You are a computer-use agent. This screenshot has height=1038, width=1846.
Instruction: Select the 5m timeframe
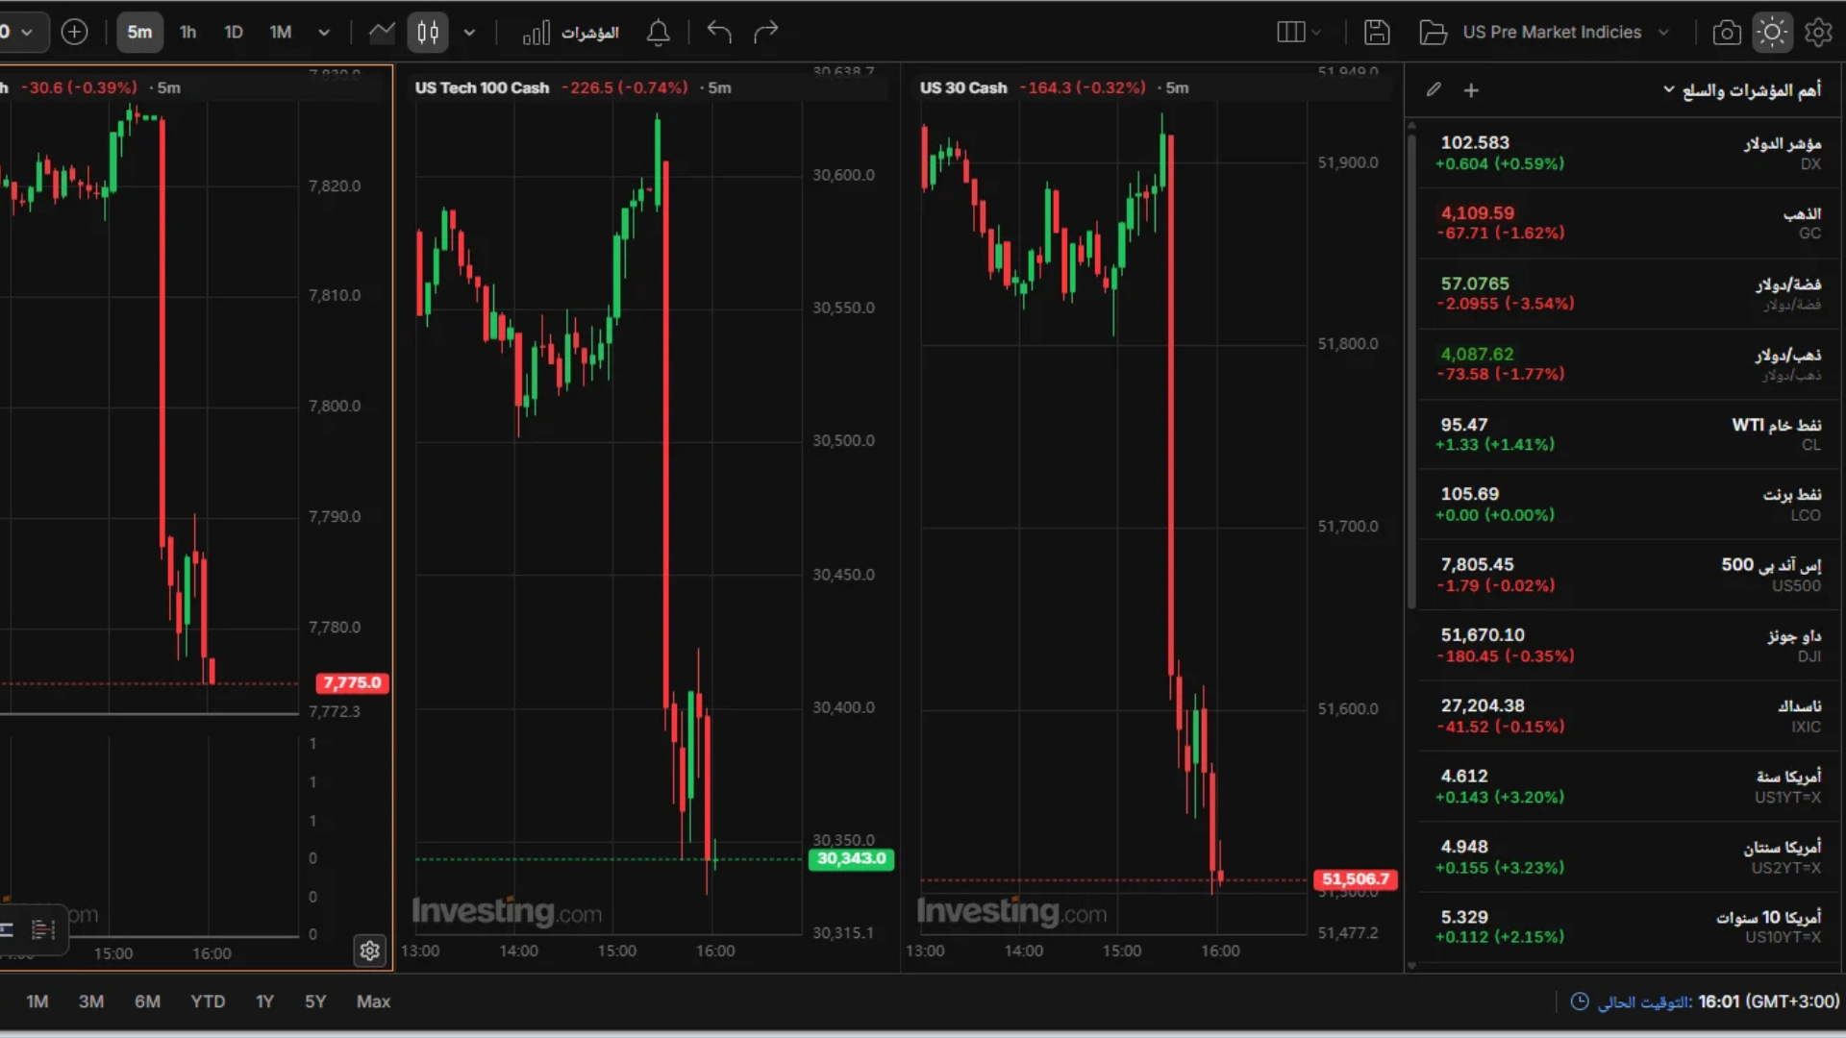pos(139,32)
